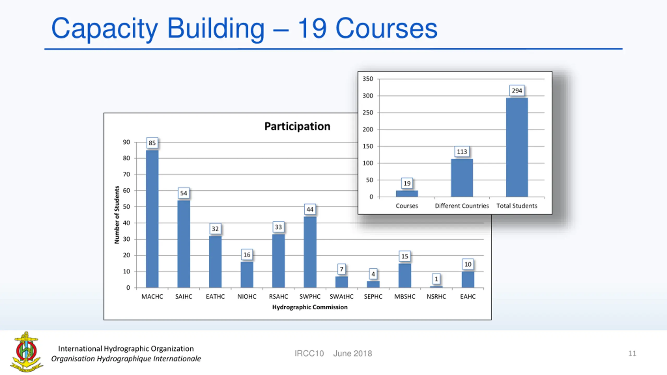
Task: Click the 'RSAHC' axis label
Action: [x=279, y=297]
